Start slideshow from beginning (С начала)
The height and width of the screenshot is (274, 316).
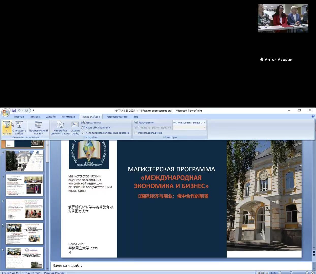point(7,127)
